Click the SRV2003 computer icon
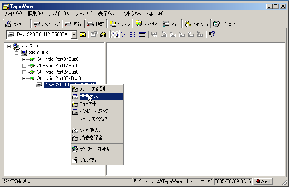The image size is (289, 187). point(24,53)
